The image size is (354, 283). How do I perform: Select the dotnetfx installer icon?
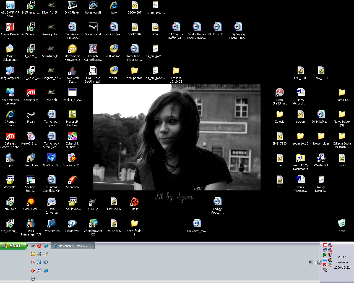(10, 182)
